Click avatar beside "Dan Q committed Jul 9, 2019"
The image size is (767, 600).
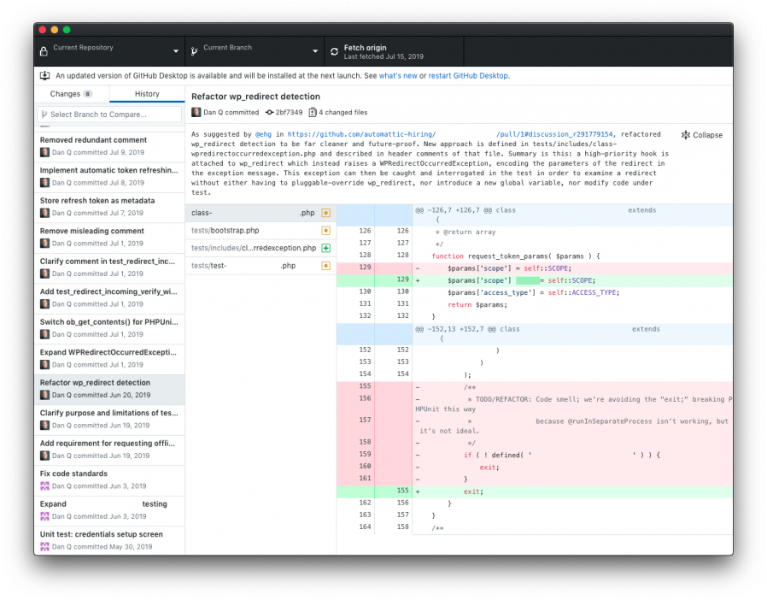[x=44, y=152]
